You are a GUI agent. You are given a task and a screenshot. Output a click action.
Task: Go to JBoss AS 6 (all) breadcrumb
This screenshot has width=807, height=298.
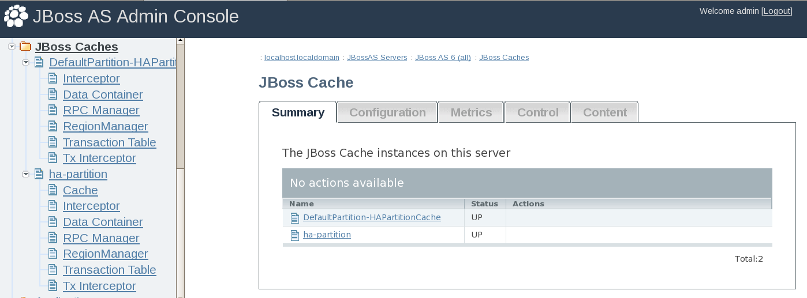point(443,58)
